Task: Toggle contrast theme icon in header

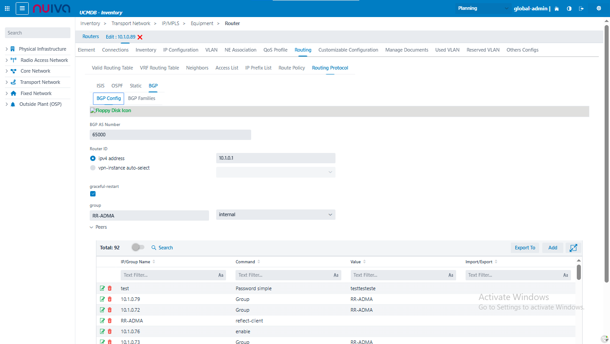Action: click(569, 9)
